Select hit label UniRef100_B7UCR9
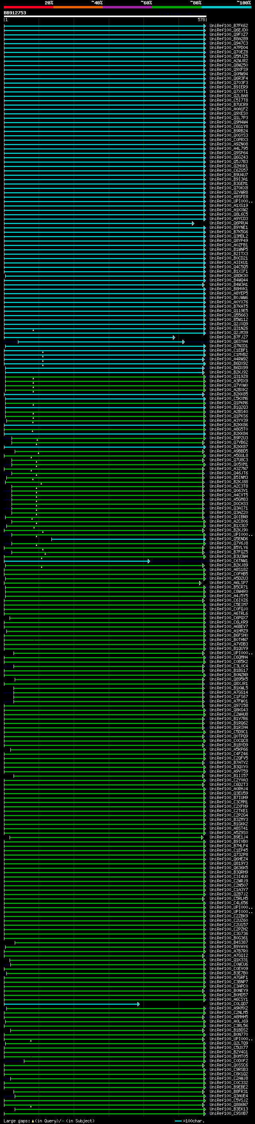 229,105
